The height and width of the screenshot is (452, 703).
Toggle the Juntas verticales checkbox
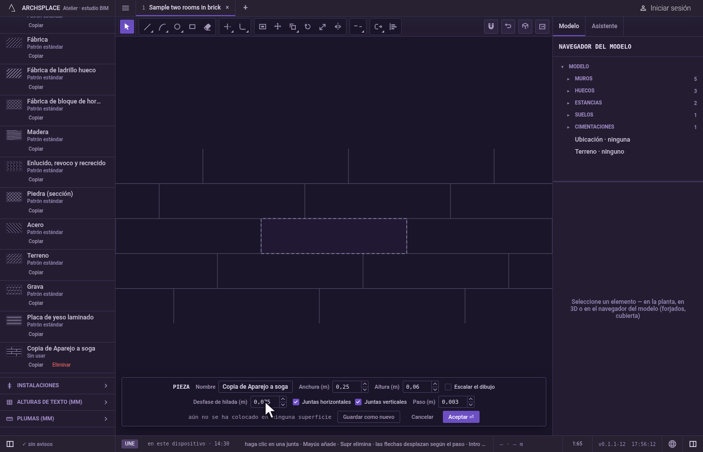tap(359, 402)
